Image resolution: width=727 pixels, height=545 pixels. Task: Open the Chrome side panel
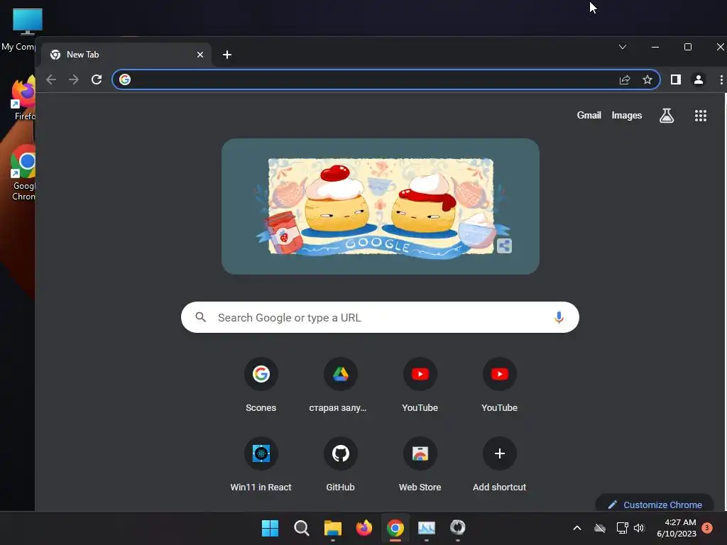coord(676,79)
